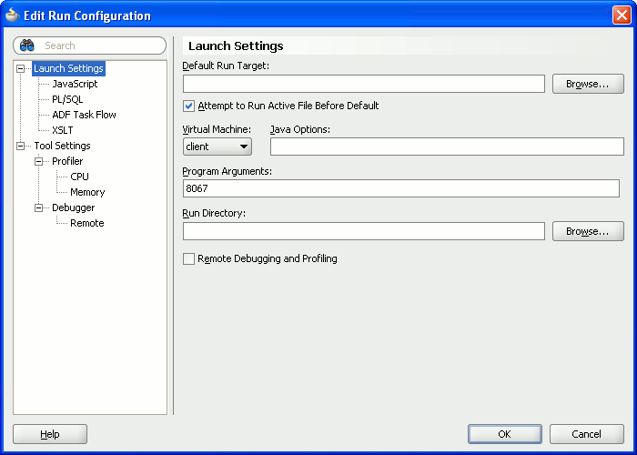
Task: Select JavaScript in the settings tree
Action: pyautogui.click(x=75, y=84)
